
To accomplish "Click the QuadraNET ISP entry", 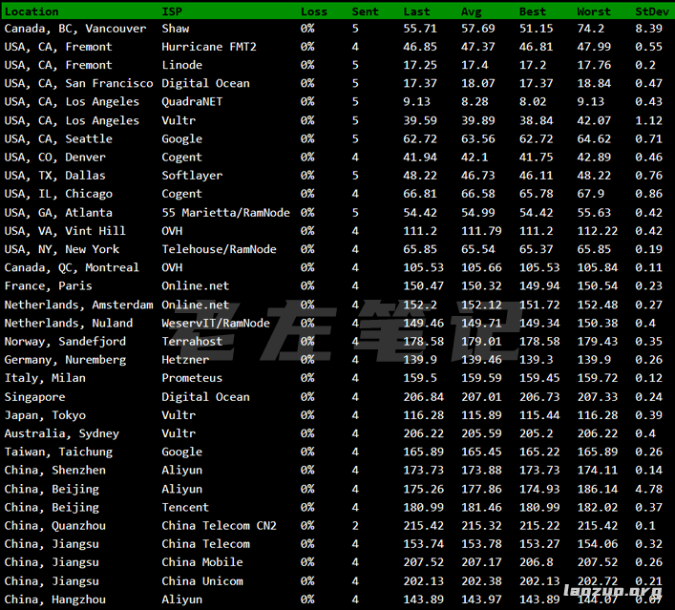I will click(192, 102).
